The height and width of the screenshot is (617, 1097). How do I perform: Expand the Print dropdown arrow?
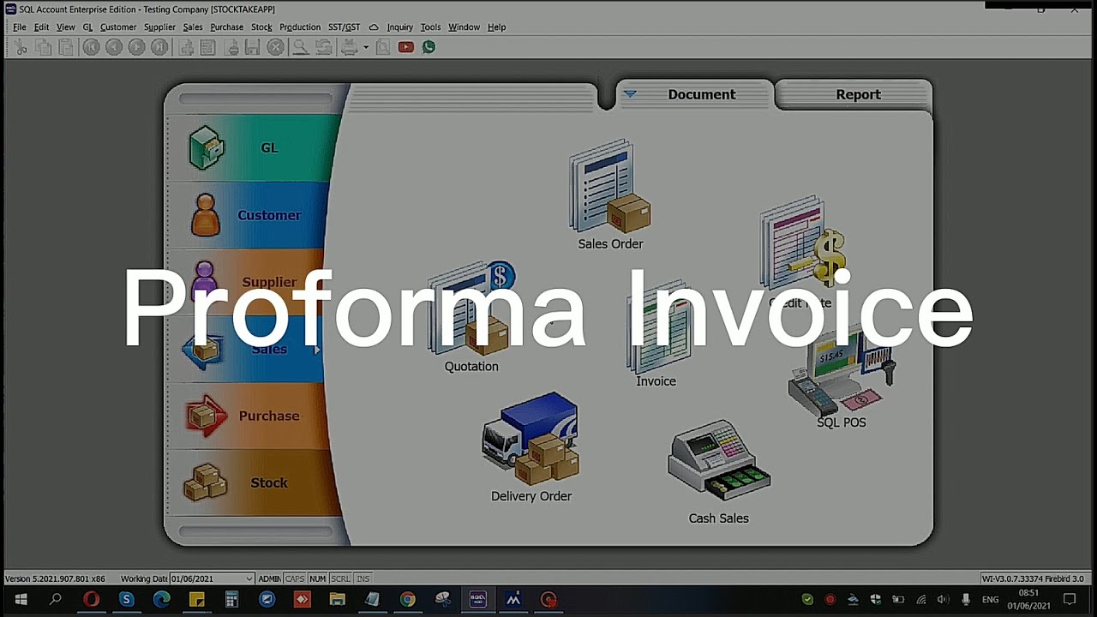(366, 47)
